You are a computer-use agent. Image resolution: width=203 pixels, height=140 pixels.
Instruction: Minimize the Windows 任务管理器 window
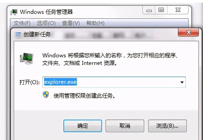coord(149,10)
